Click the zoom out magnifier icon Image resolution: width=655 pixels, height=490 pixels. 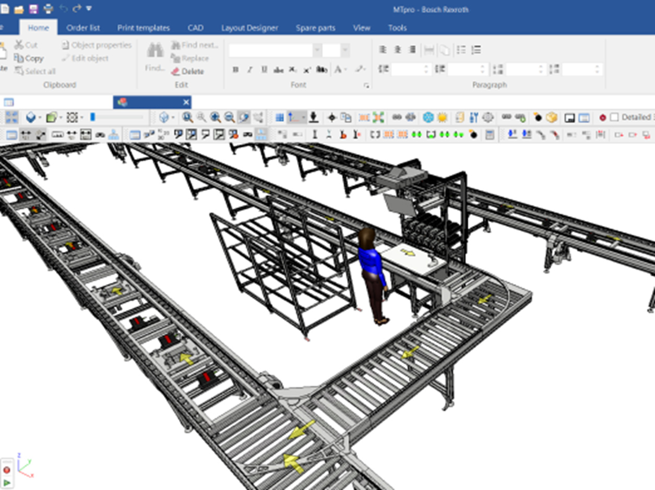229,117
